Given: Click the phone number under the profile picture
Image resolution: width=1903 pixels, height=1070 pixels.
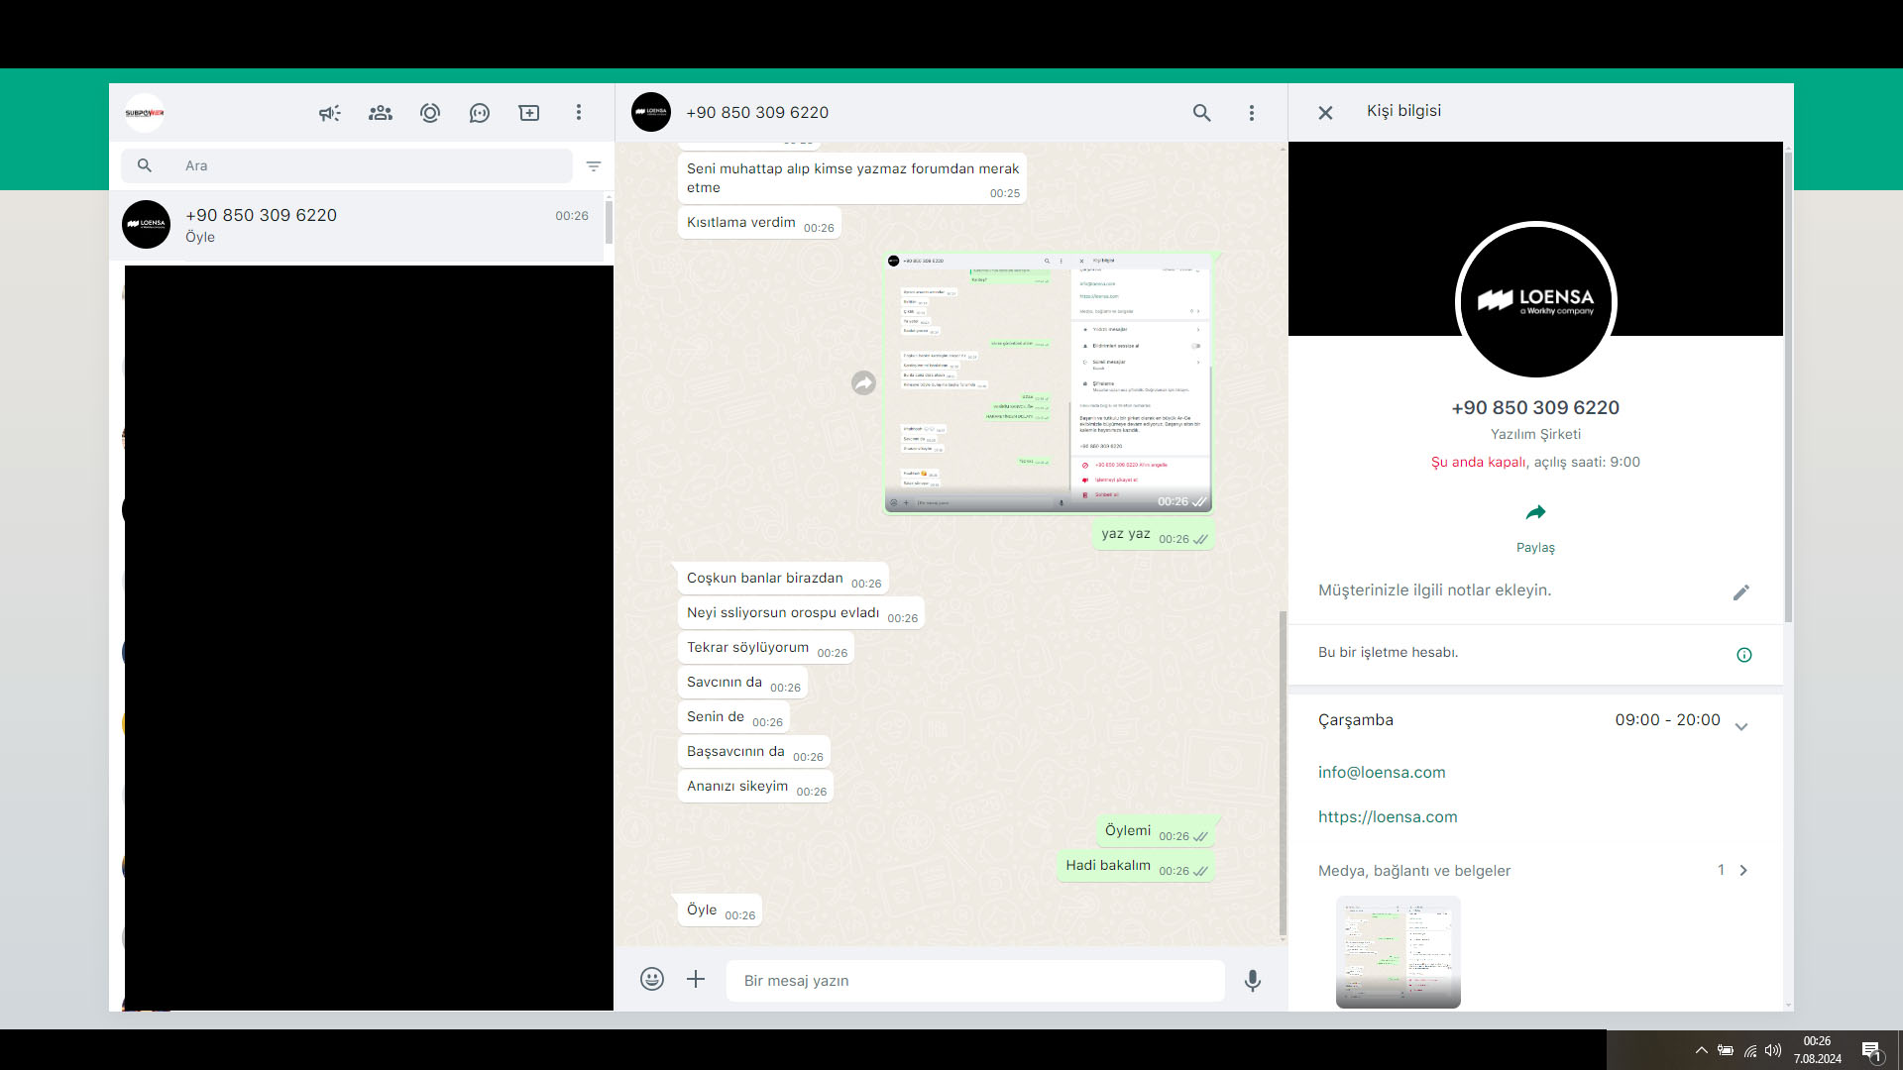Looking at the screenshot, I should pyautogui.click(x=1535, y=408).
